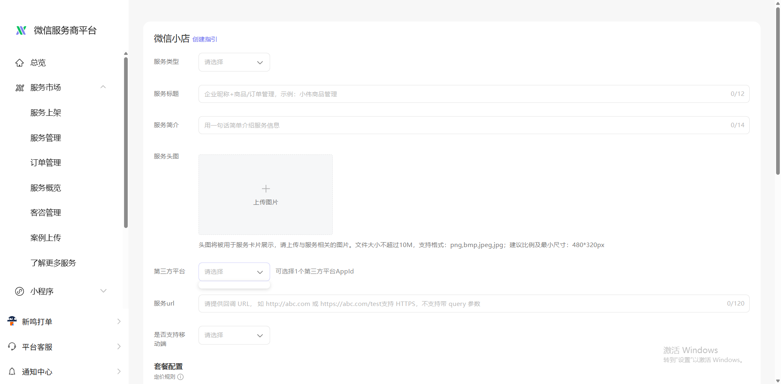Click the 服务简介 input field
The width and height of the screenshot is (781, 384).
[474, 125]
